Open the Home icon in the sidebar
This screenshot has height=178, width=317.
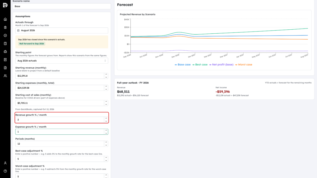(x=5, y=19)
